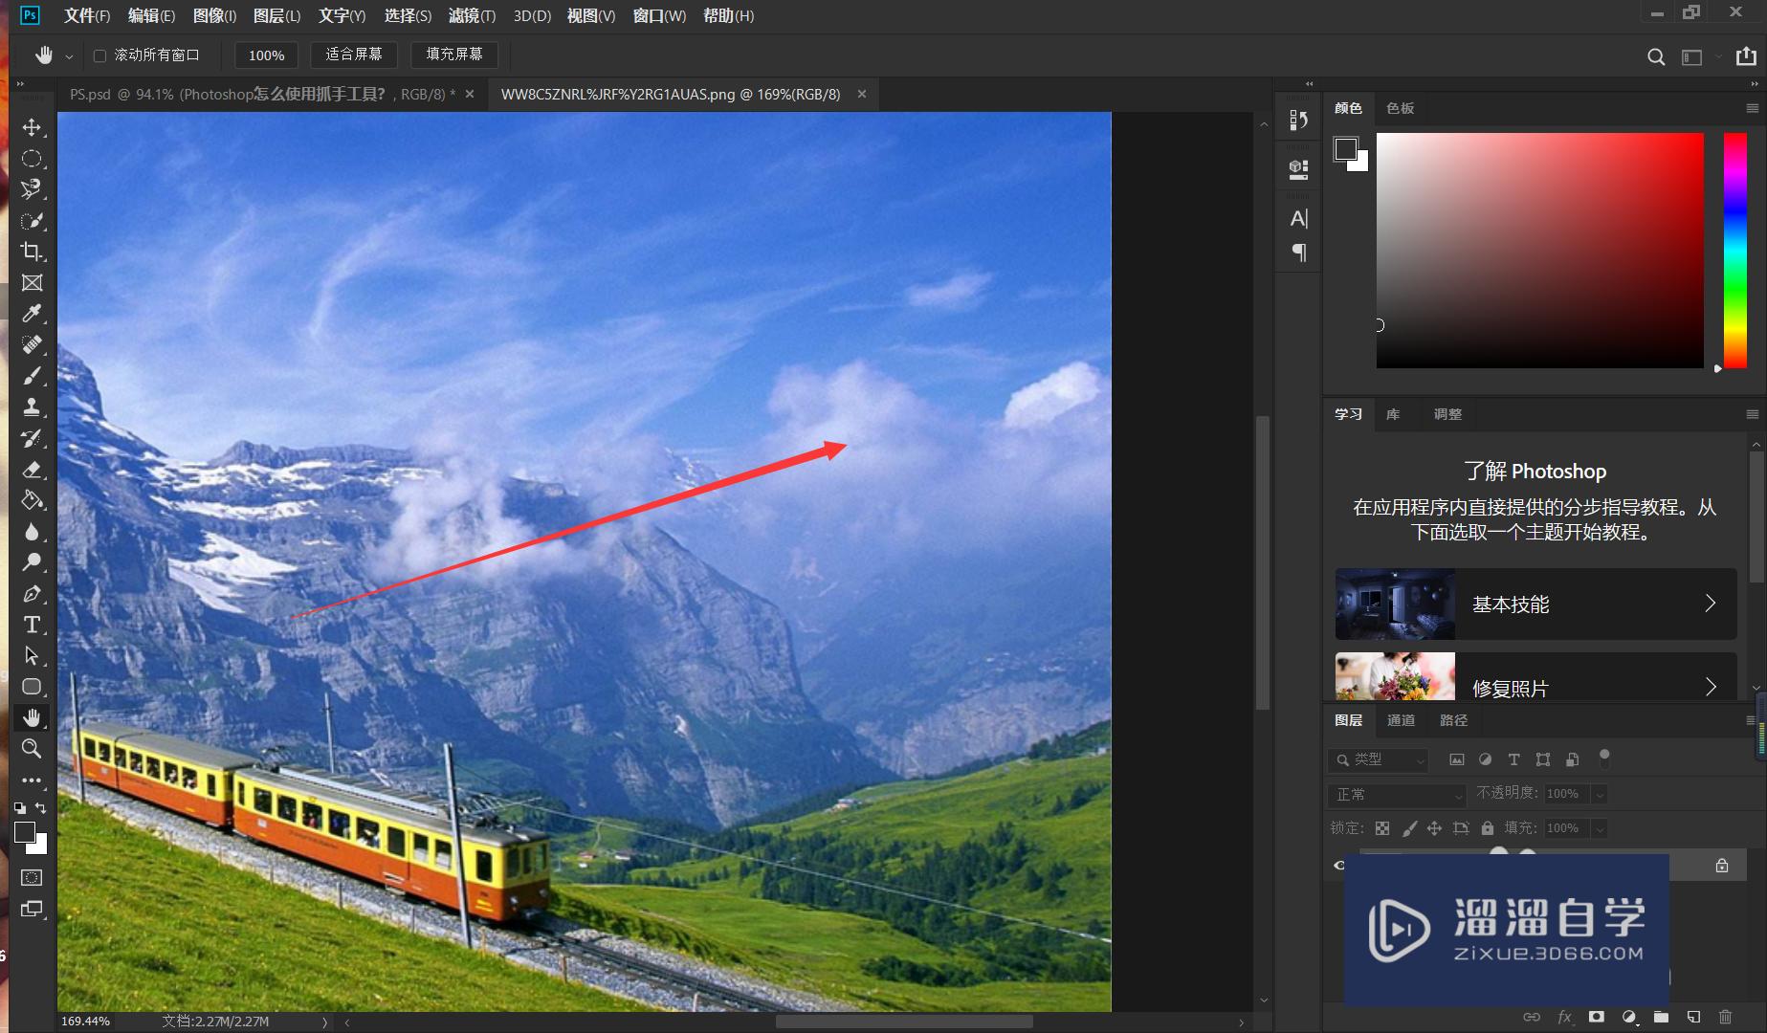Select the Pen tool
The height and width of the screenshot is (1033, 1767).
tap(32, 594)
